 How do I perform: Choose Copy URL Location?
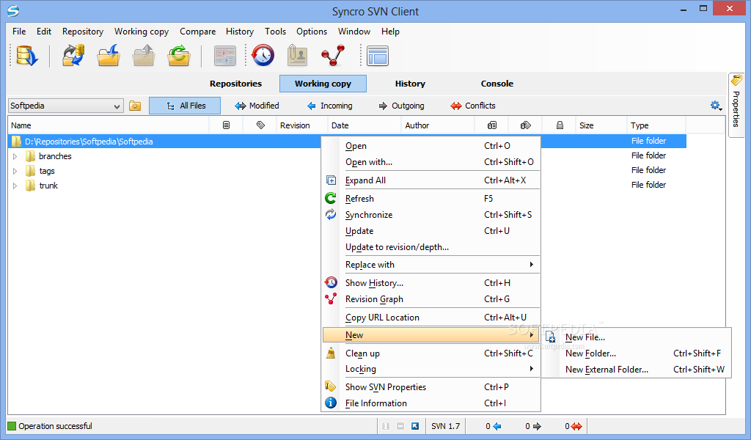pos(431,318)
